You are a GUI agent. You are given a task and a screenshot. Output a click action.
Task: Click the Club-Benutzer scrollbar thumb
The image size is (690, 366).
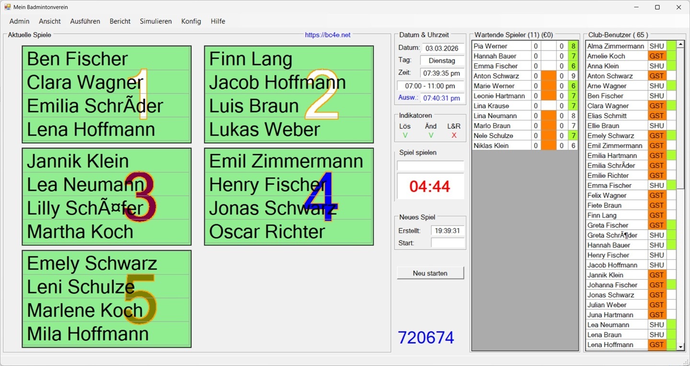pos(680,117)
